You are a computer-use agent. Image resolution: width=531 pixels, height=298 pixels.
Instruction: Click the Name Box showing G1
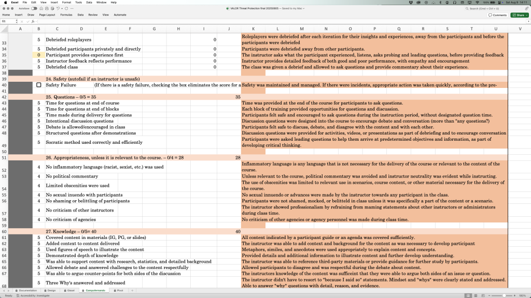7,21
